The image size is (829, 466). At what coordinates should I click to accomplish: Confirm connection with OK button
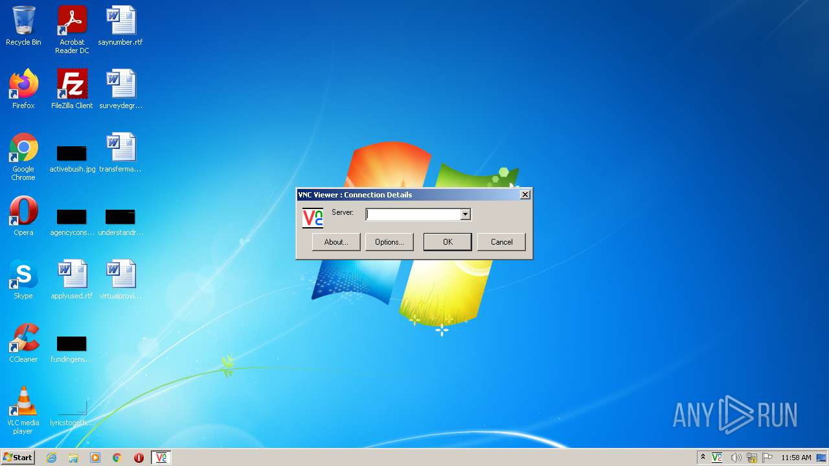[x=448, y=242]
